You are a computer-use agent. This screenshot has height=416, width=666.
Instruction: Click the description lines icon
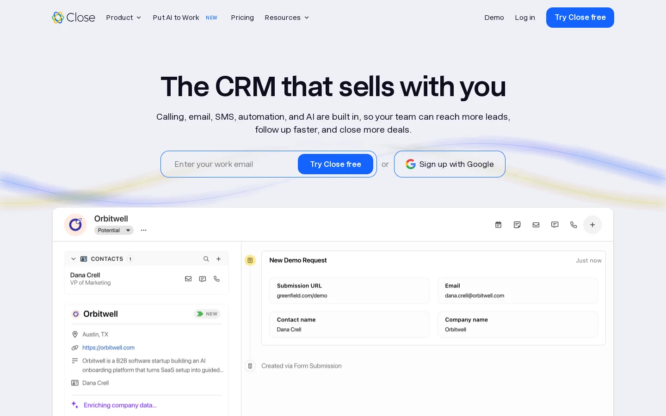coord(75,361)
